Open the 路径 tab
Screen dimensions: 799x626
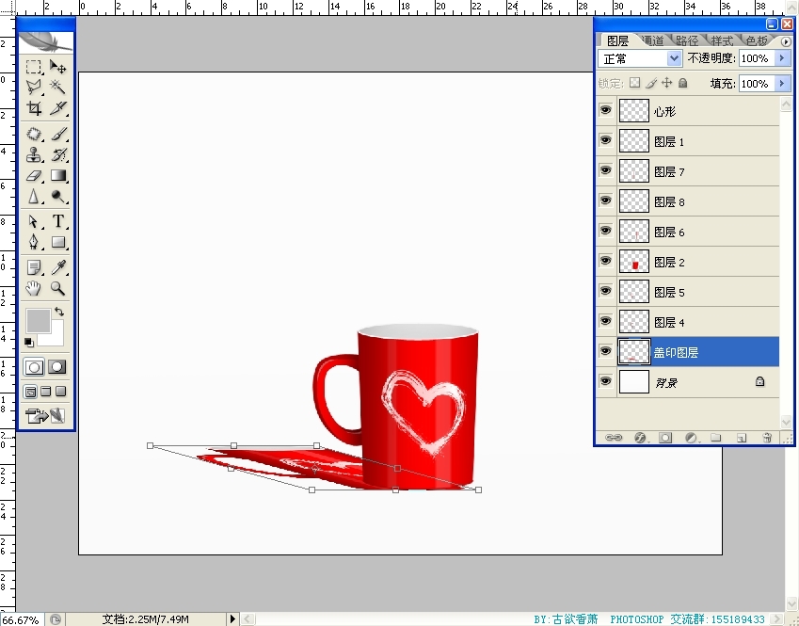point(687,40)
